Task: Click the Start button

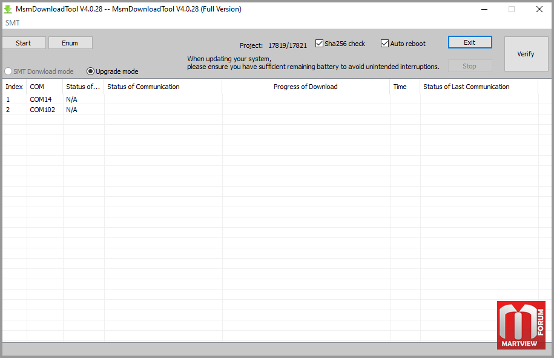Action: [x=24, y=43]
